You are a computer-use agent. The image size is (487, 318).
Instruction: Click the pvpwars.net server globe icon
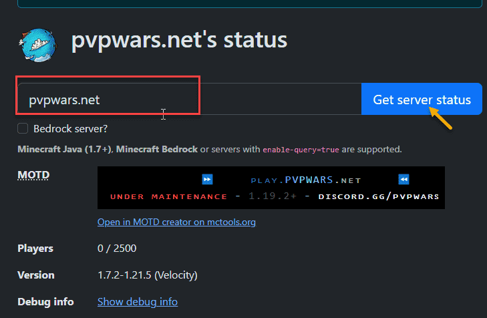tap(38, 45)
